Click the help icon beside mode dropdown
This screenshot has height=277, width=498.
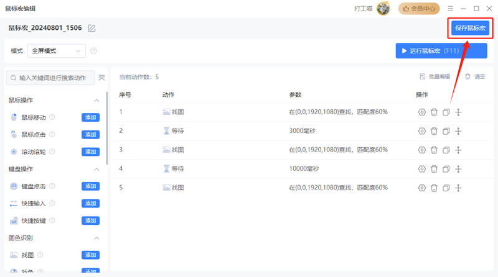tap(93, 51)
